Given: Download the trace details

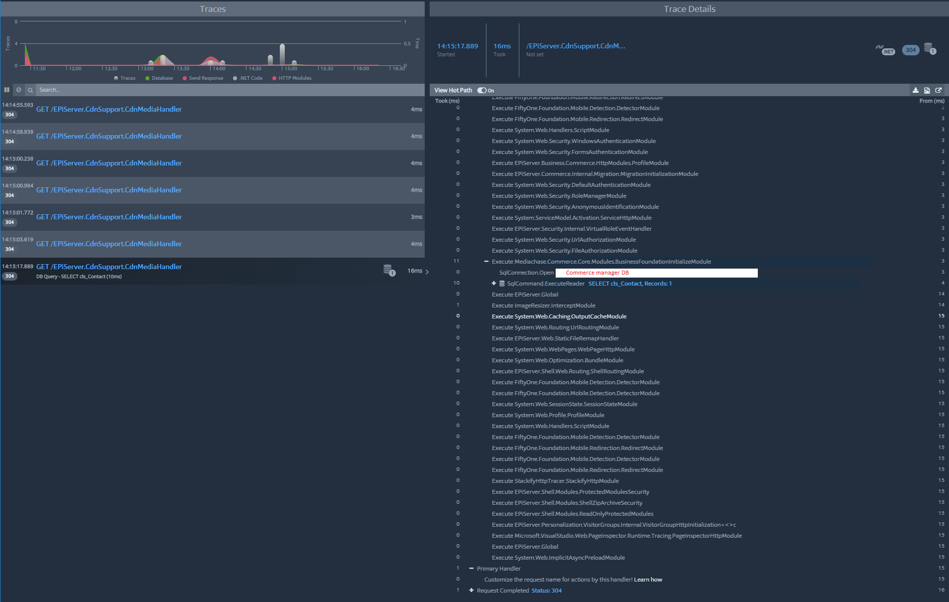Looking at the screenshot, I should click(x=915, y=90).
